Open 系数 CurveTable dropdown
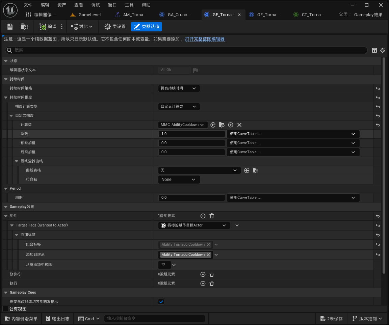 coord(293,134)
